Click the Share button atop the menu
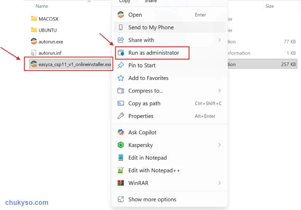 tap(150, 1)
